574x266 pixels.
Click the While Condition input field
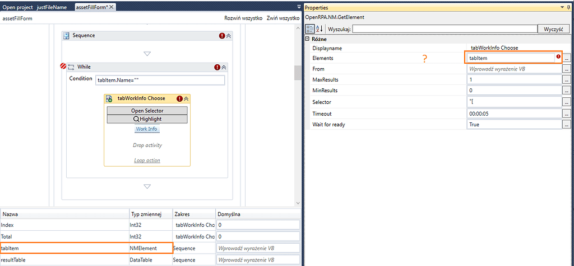160,80
